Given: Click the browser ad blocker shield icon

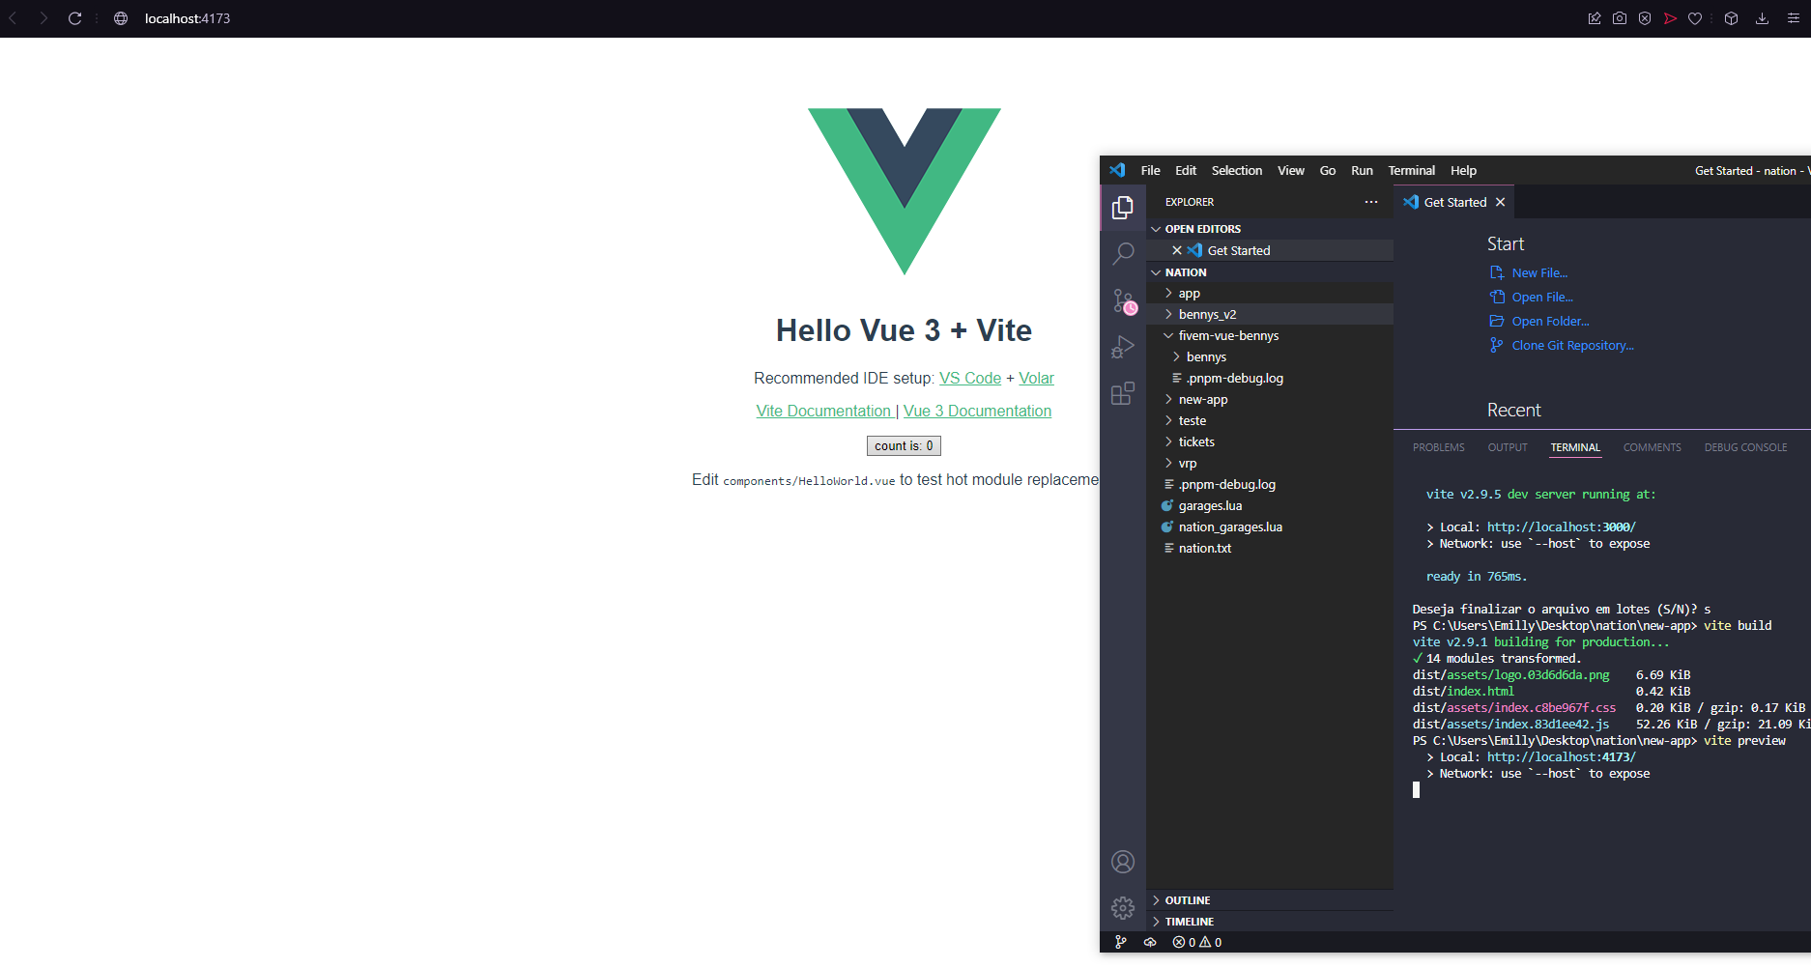Looking at the screenshot, I should (1645, 18).
